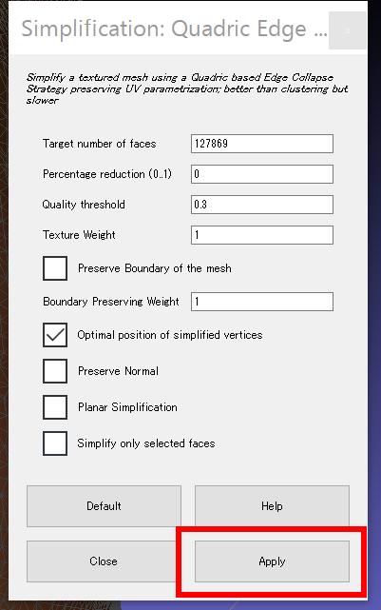Dismiss the dialog with the title bar X
Screen dimensions: 381x610
(348, 30)
